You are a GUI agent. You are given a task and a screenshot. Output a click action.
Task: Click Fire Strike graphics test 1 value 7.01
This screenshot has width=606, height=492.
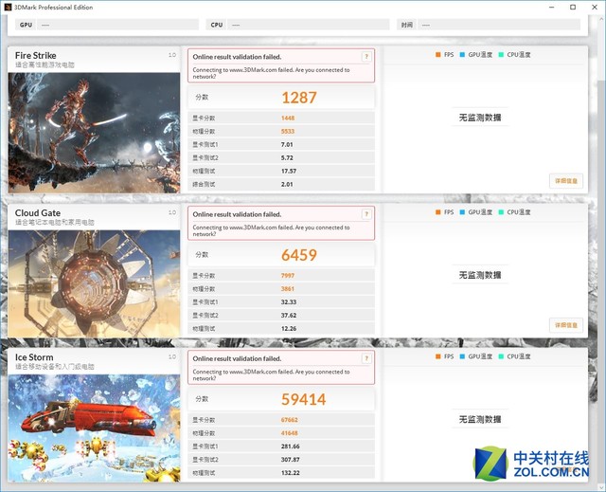(287, 144)
